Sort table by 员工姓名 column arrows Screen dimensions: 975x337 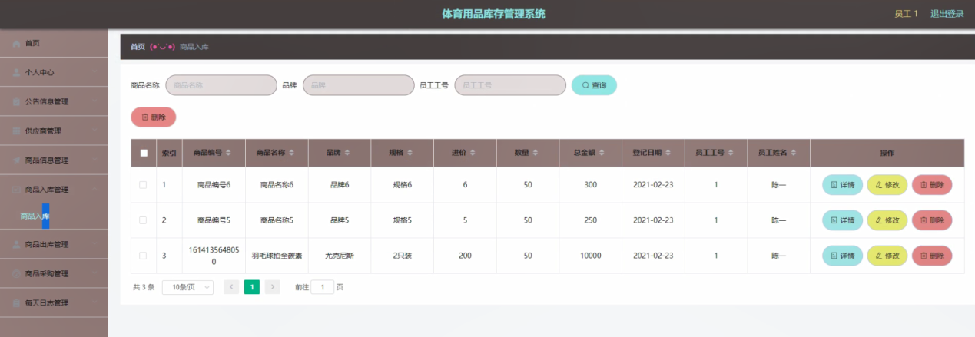coord(794,153)
